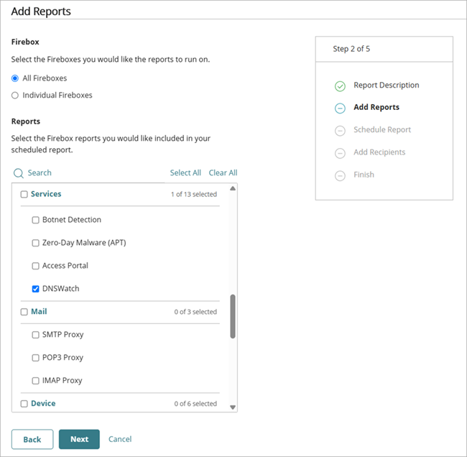Click the search magnifier icon

pos(19,173)
